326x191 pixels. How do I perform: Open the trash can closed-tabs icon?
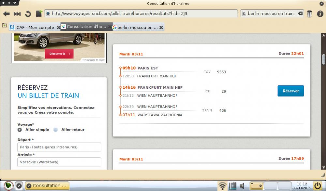point(309,14)
